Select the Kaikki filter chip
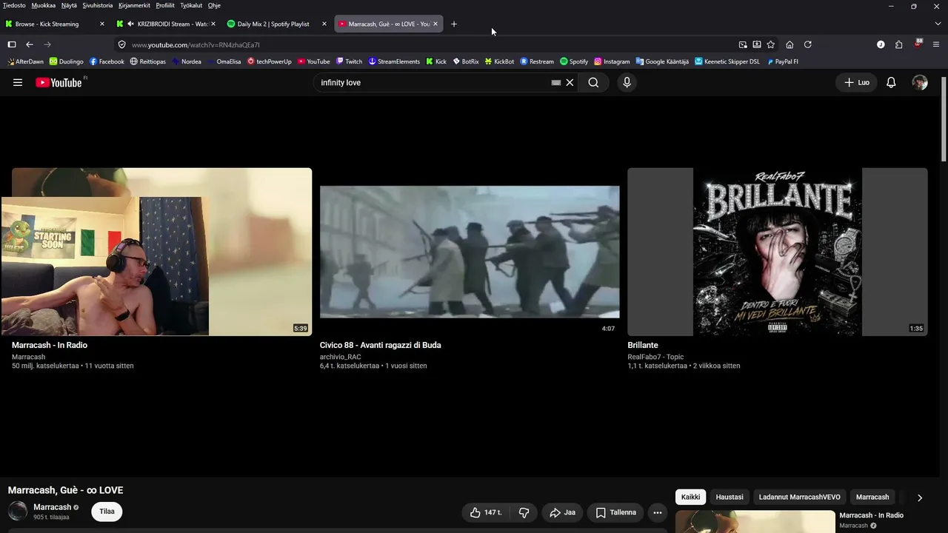 (690, 497)
